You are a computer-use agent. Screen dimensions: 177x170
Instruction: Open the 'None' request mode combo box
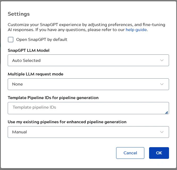pyautogui.click(x=88, y=84)
